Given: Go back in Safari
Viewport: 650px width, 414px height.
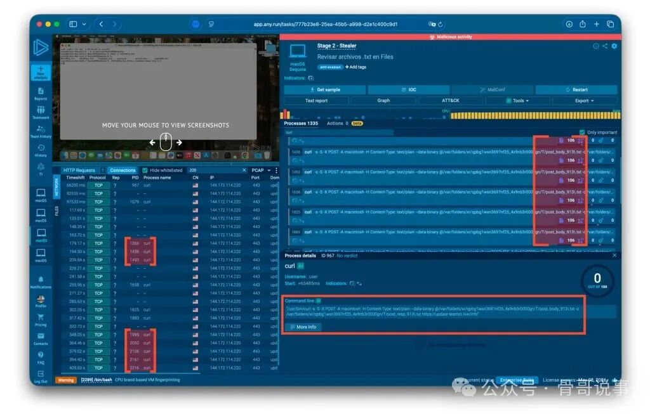Looking at the screenshot, I should [101, 24].
